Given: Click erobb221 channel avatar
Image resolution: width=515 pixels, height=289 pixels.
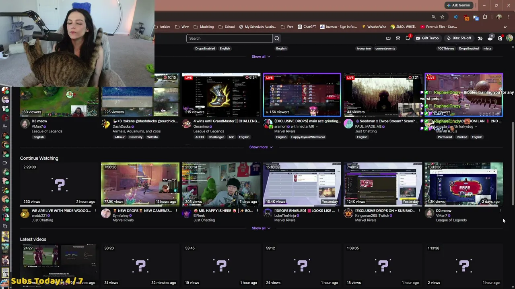Looking at the screenshot, I should [x=25, y=213].
